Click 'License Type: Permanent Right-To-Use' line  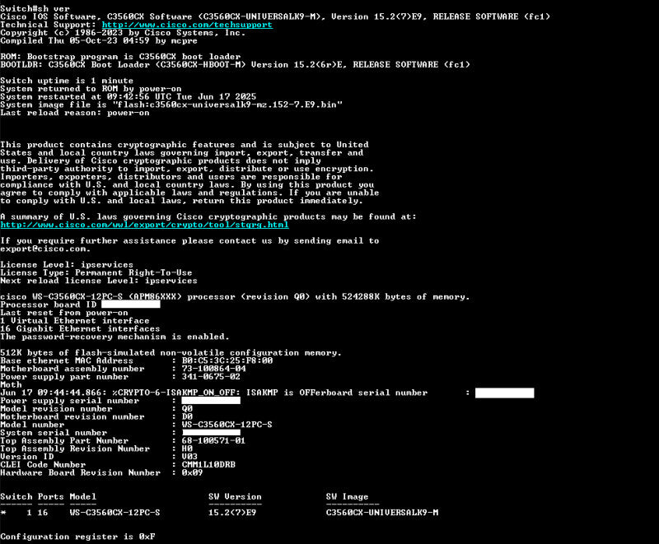tap(96, 273)
